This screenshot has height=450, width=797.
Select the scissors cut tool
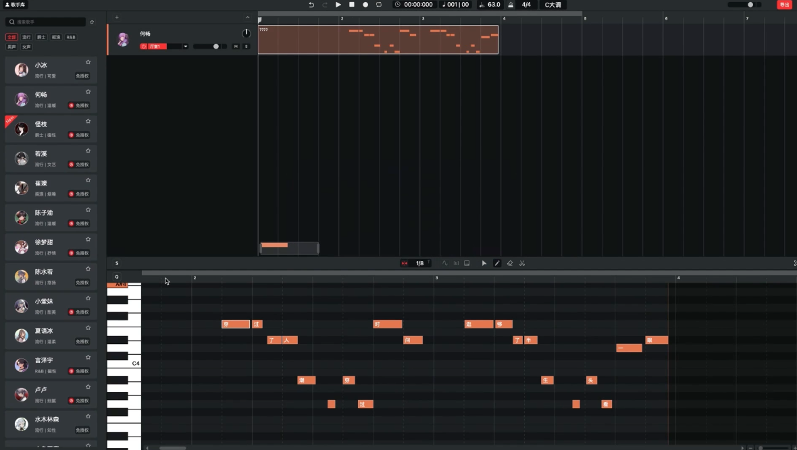(522, 263)
